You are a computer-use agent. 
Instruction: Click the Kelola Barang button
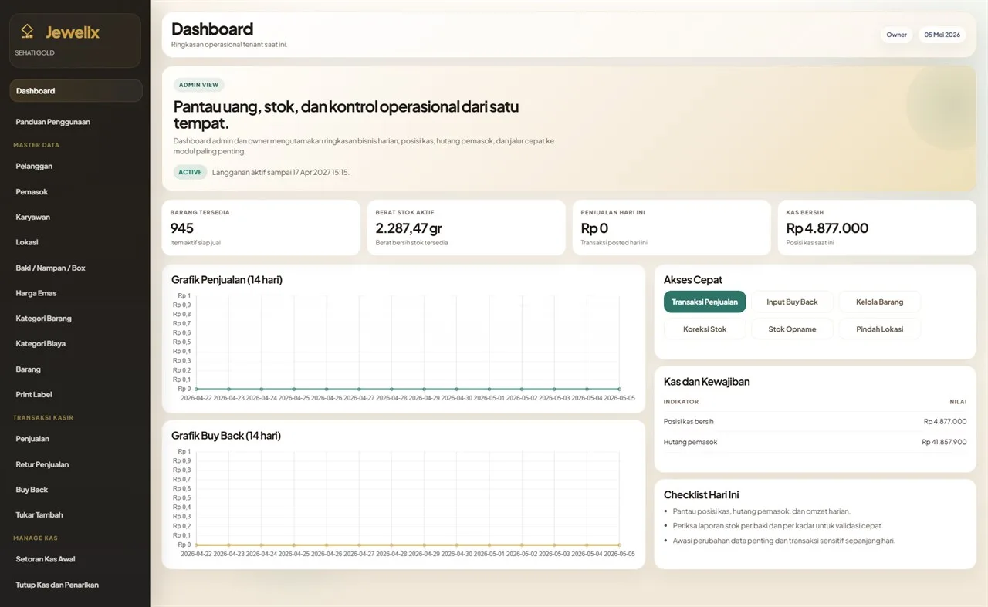(x=879, y=302)
